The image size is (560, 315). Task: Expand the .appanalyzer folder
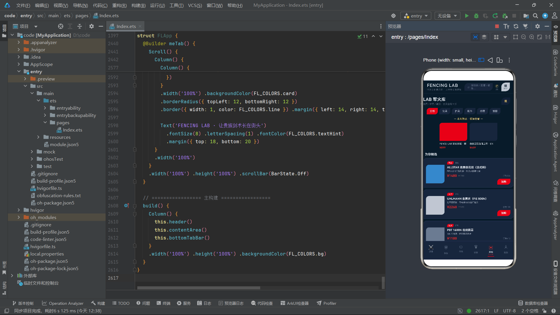[19, 42]
